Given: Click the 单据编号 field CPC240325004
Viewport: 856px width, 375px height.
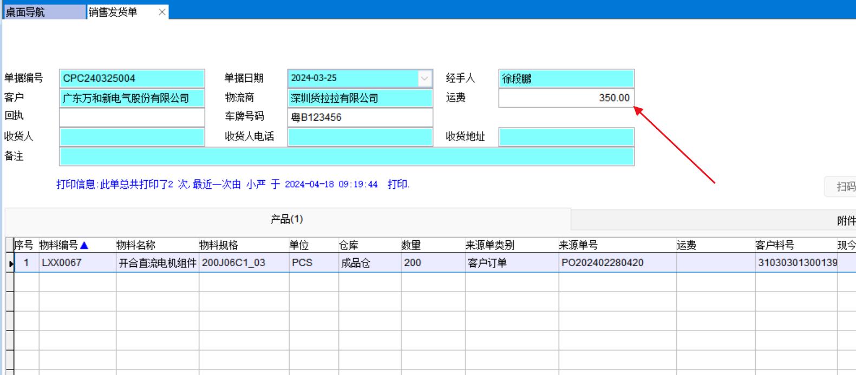Looking at the screenshot, I should [x=132, y=78].
